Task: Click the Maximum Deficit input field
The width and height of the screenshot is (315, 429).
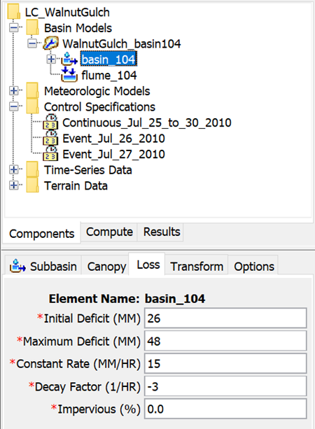Action: [x=225, y=341]
